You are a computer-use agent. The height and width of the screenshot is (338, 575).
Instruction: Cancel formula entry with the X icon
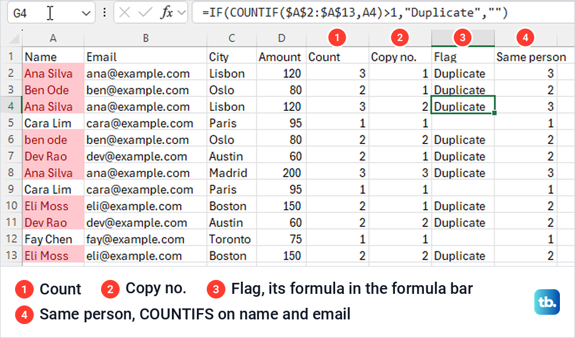(125, 13)
